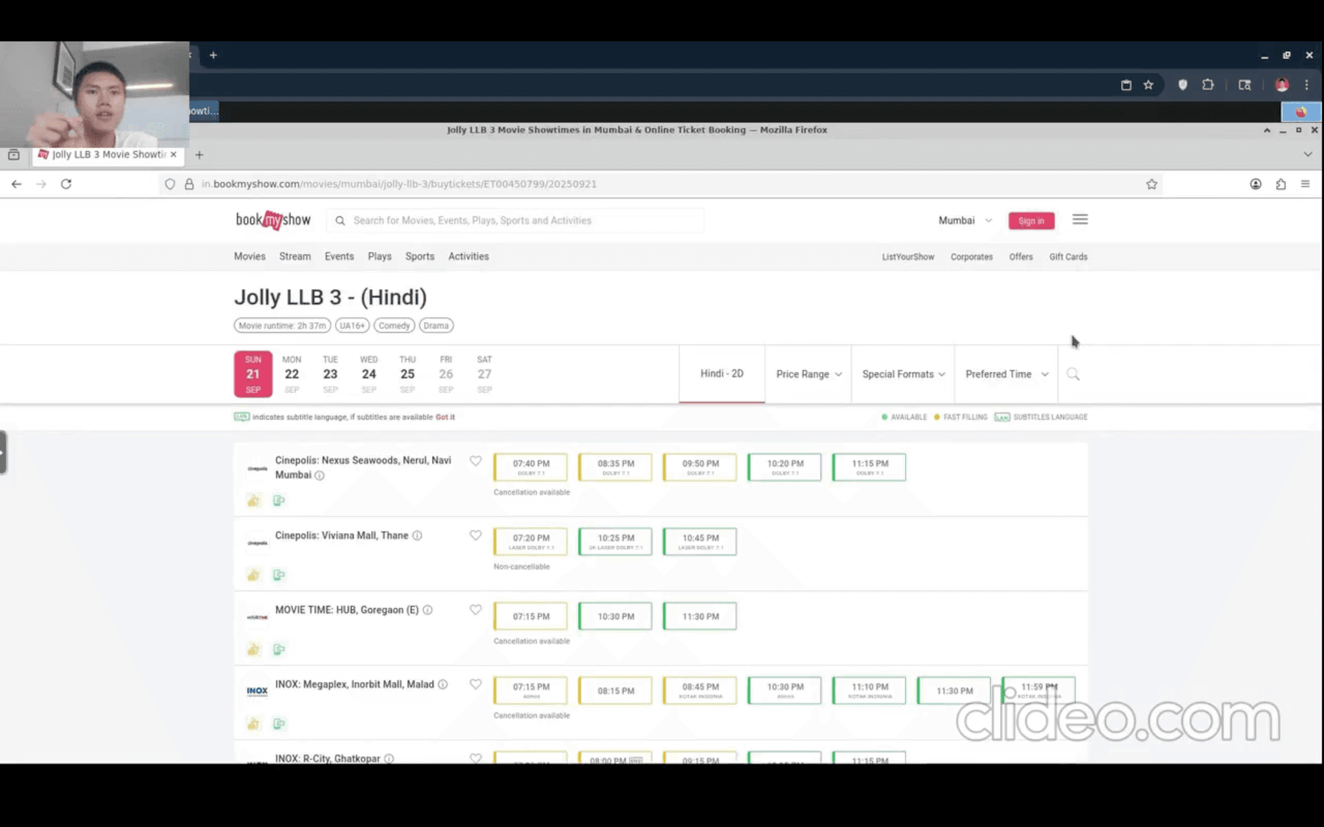Viewport: 1324px width, 827px height.
Task: Open info icon for Cinepolis Viviana Mall
Action: click(x=418, y=536)
